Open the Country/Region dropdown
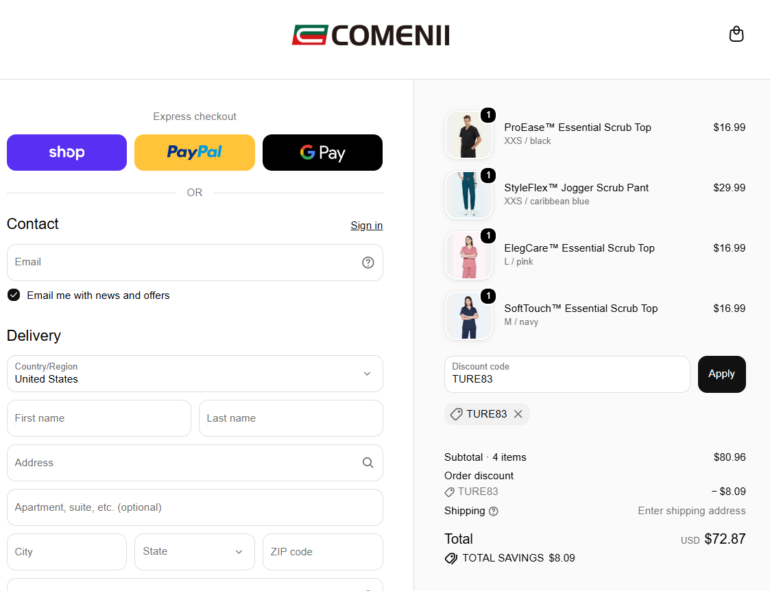This screenshot has width=770, height=591. 195,374
